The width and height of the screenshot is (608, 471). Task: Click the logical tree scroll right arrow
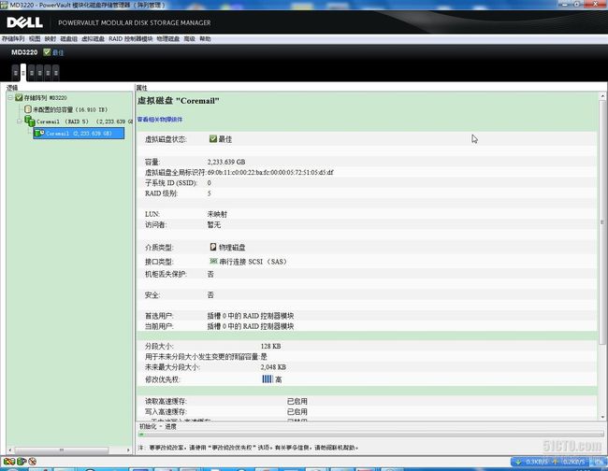pos(128,450)
